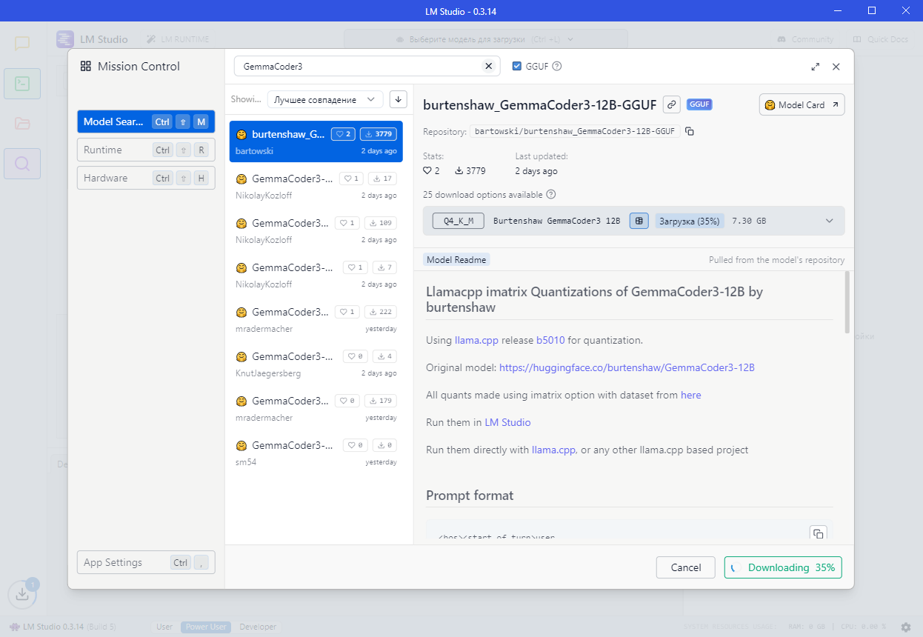Image resolution: width=923 pixels, height=637 pixels.
Task: Click the 3779 downloads badge
Action: (x=379, y=134)
